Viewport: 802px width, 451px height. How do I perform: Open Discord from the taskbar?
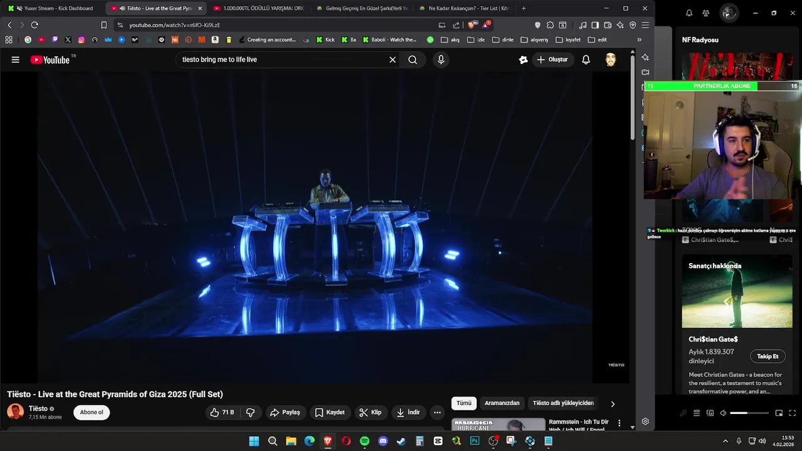pos(383,441)
